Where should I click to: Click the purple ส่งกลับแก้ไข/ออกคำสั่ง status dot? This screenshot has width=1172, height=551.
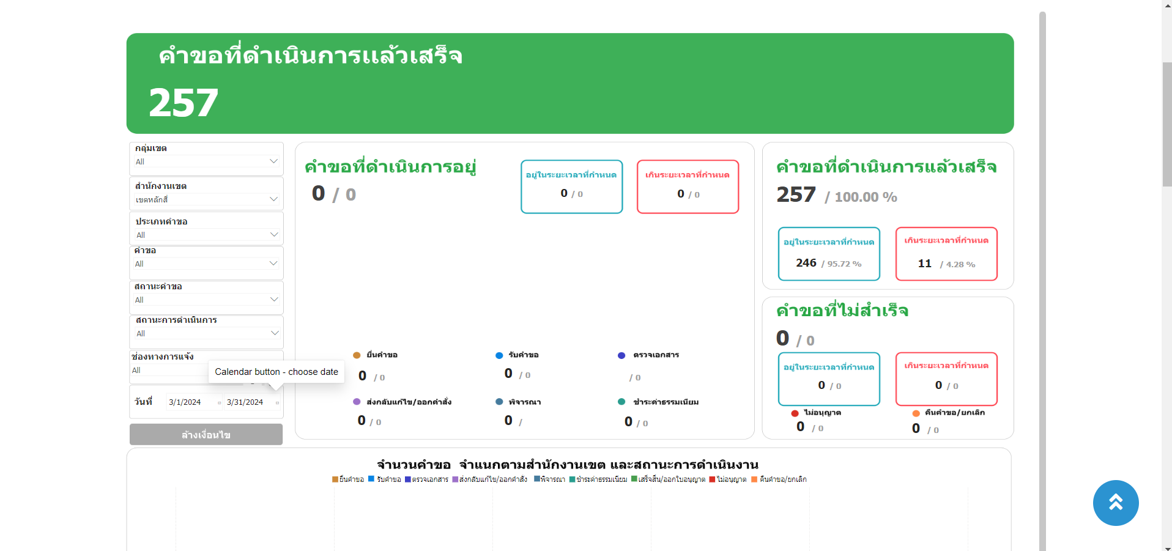click(357, 402)
